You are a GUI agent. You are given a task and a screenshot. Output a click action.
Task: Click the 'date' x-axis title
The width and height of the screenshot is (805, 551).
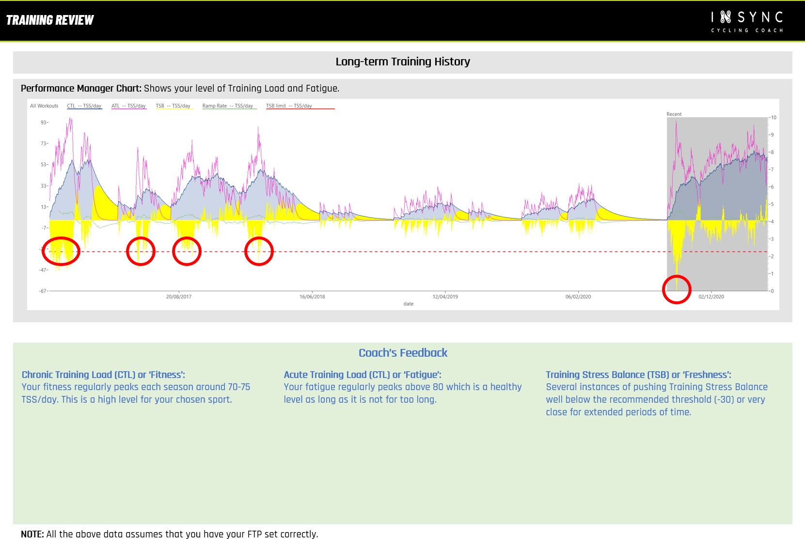(409, 304)
